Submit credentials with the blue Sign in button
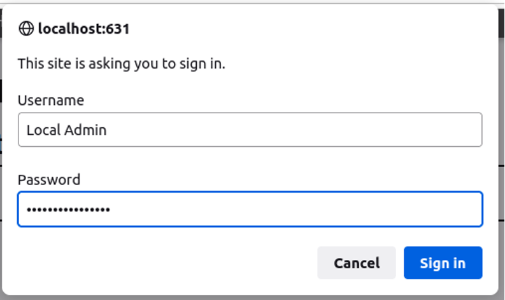Image resolution: width=505 pixels, height=300 pixels. 443,263
